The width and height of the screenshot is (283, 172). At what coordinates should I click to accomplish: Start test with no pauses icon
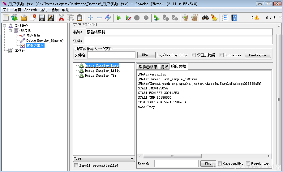pos(128,18)
